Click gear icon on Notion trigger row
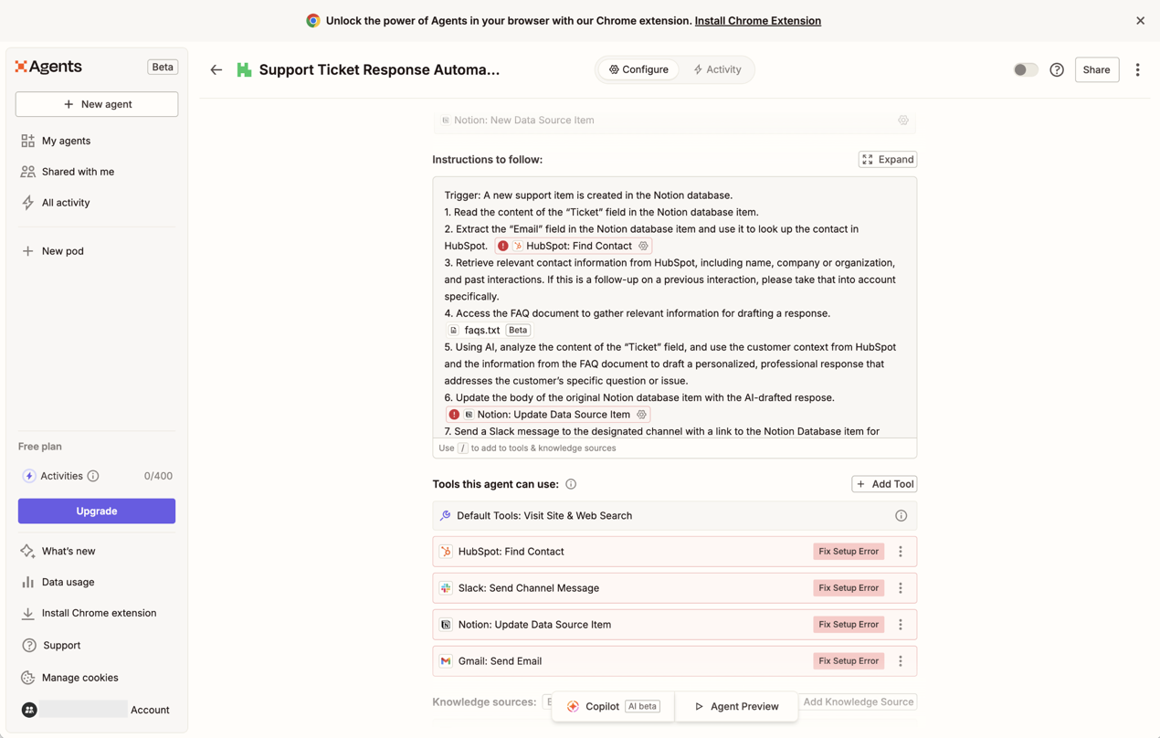 (903, 121)
